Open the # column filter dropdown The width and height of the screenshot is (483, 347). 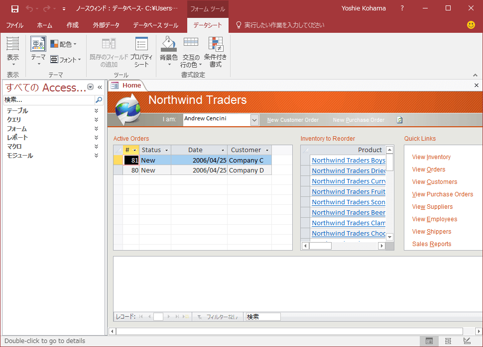pos(134,150)
